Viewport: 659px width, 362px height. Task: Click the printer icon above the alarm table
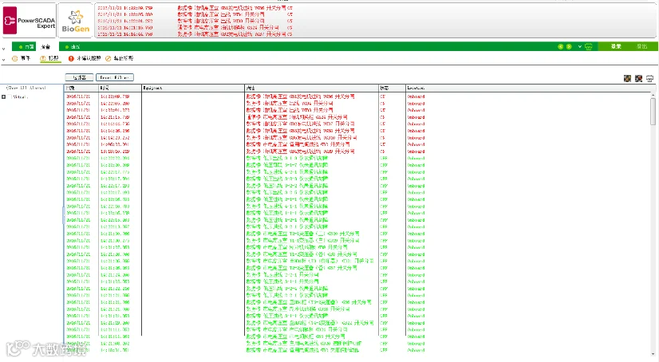click(649, 78)
